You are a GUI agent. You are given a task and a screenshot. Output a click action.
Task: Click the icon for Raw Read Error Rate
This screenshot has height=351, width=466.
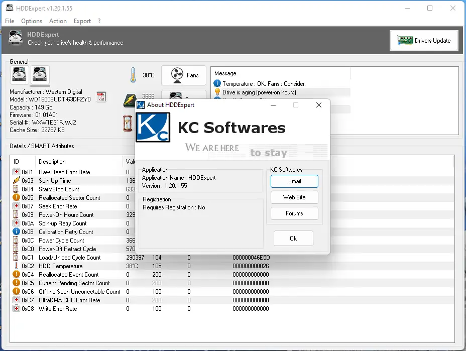(x=17, y=172)
